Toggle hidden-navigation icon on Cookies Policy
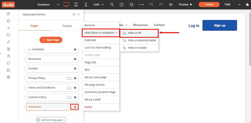The height and width of the screenshot is (123, 251). coord(69,97)
